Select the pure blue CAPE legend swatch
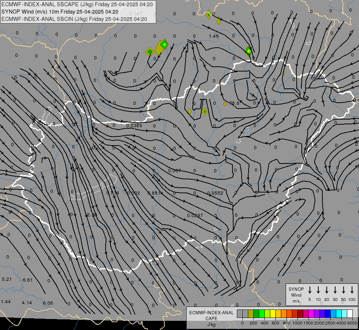Screen dimensions: 359x330 pos(328,314)
